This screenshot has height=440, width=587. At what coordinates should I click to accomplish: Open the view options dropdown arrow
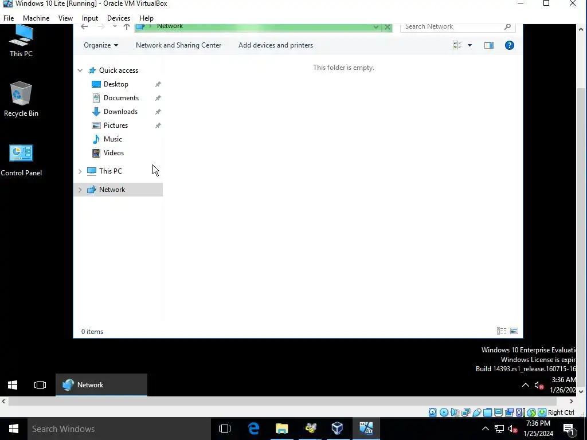tap(469, 45)
